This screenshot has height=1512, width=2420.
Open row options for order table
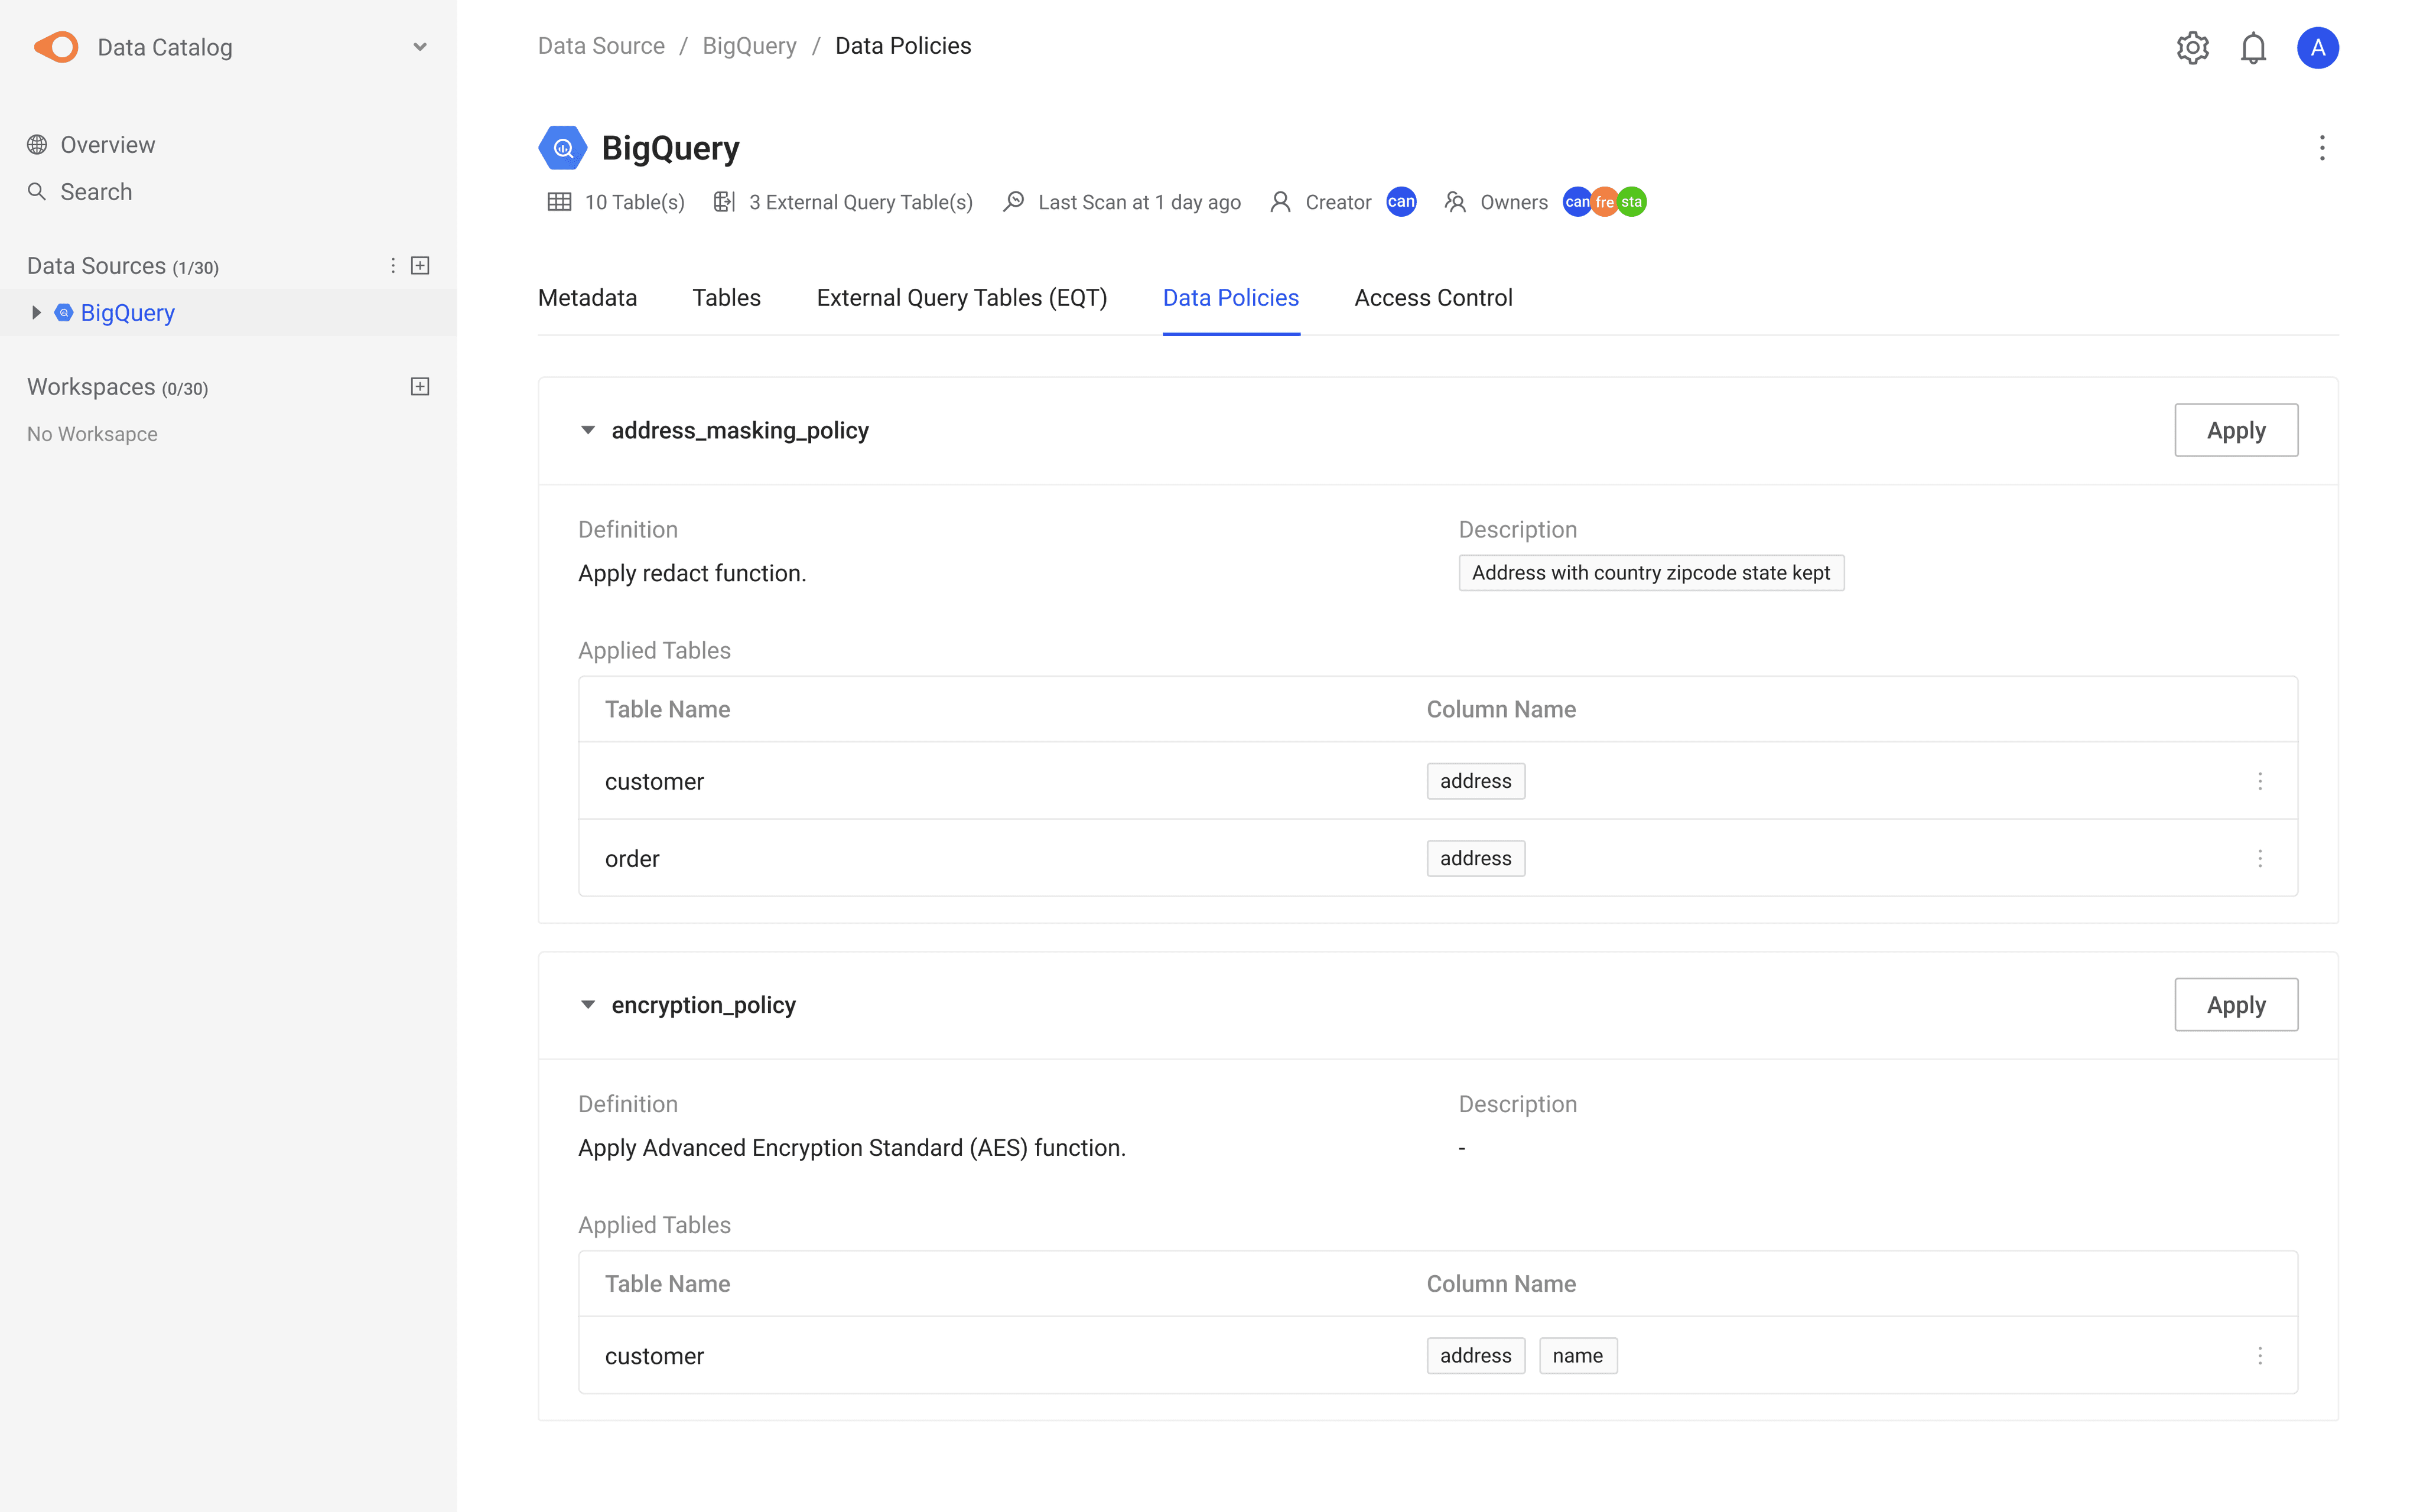[2260, 858]
